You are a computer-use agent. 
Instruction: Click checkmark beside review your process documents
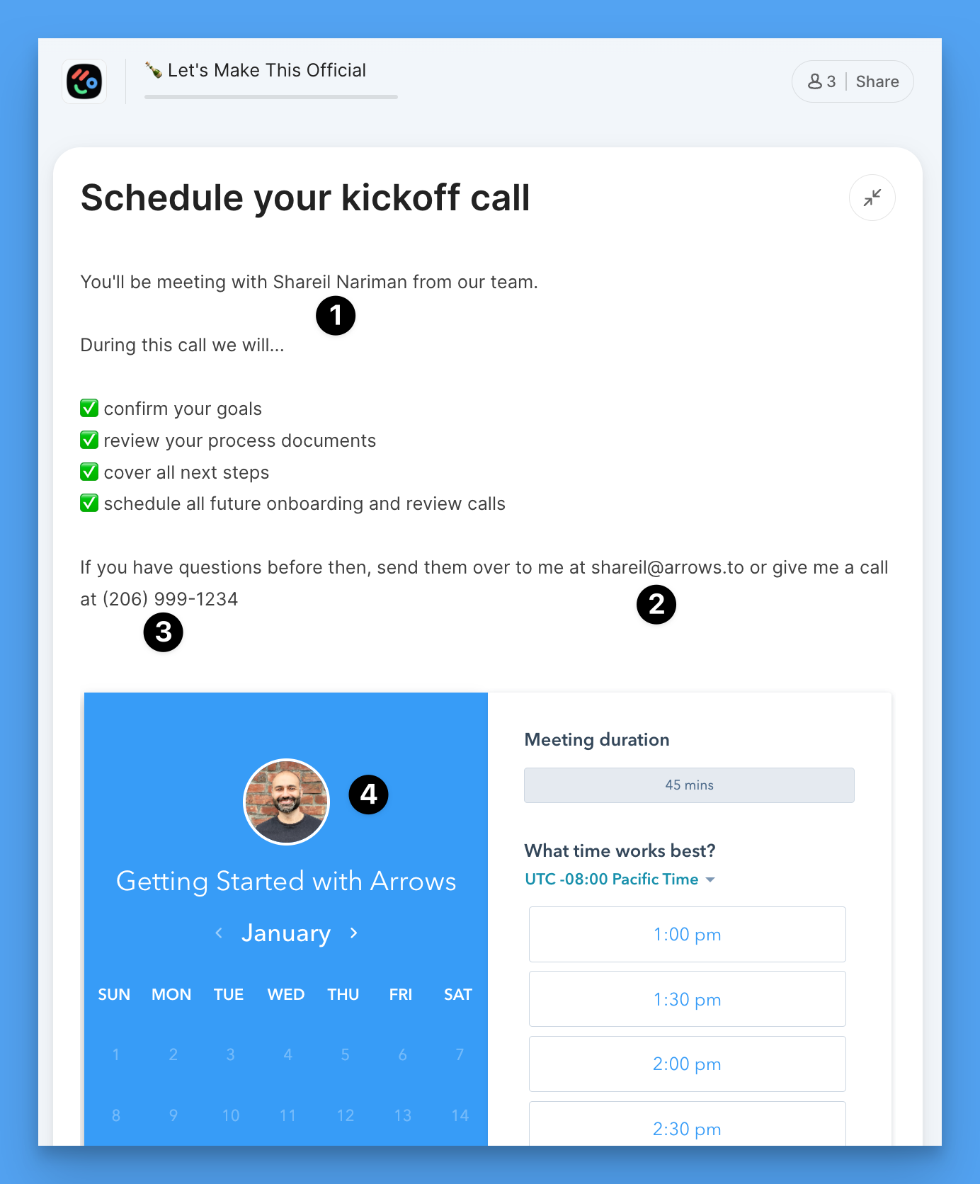(x=89, y=440)
